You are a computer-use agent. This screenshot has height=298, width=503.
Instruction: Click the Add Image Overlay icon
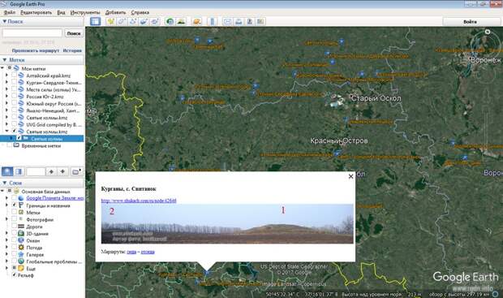(x=144, y=21)
